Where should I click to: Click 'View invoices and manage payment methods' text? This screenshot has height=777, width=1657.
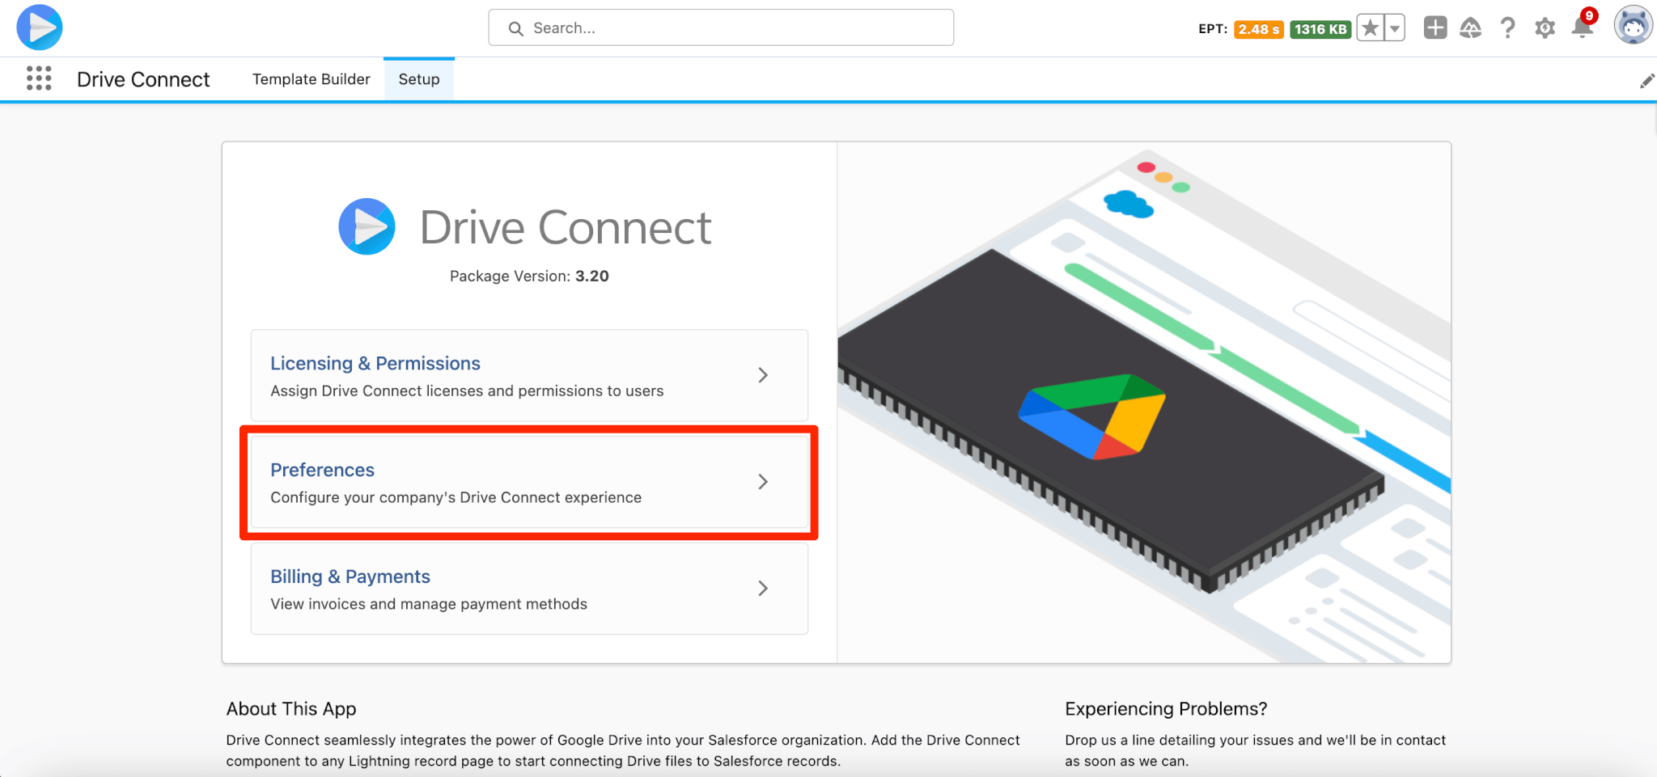[x=429, y=604]
